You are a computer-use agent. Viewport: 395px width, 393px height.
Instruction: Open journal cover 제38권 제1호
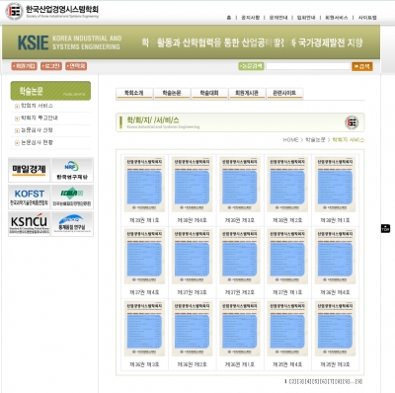pyautogui.click(x=335, y=185)
